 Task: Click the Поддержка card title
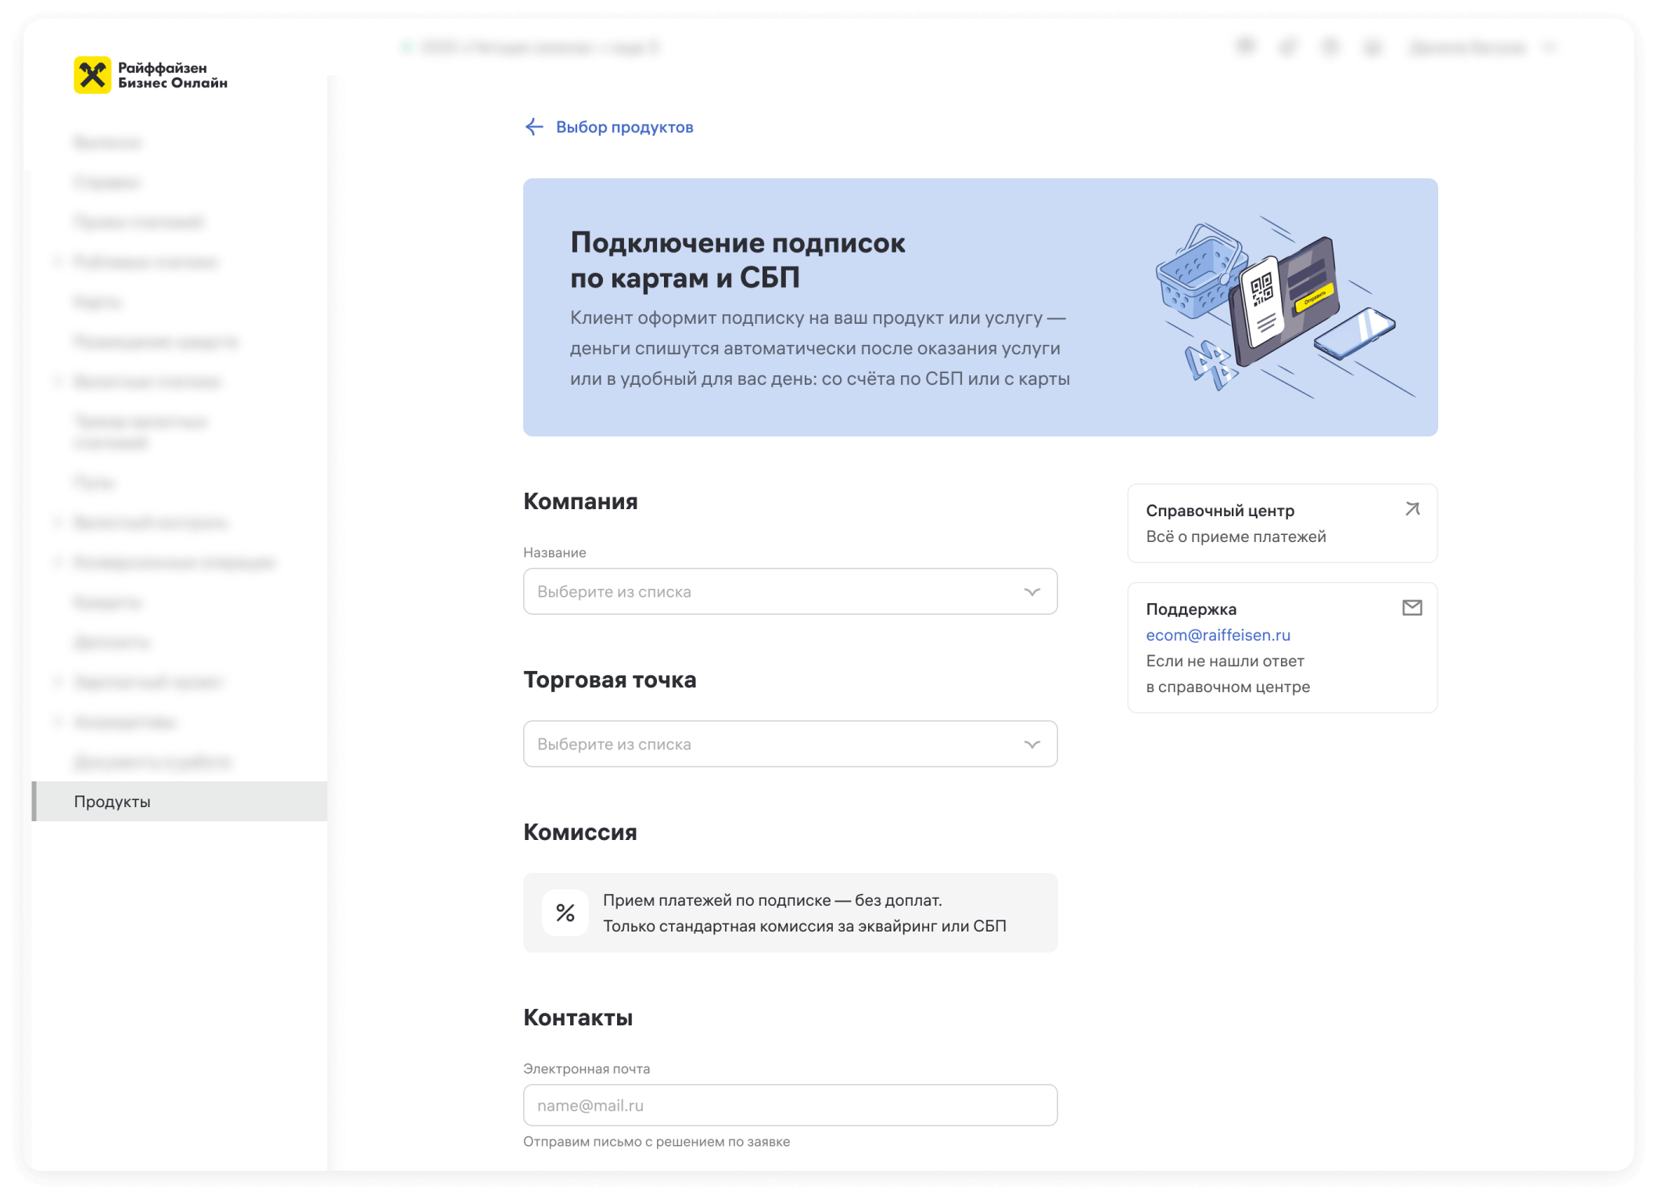pos(1191,609)
